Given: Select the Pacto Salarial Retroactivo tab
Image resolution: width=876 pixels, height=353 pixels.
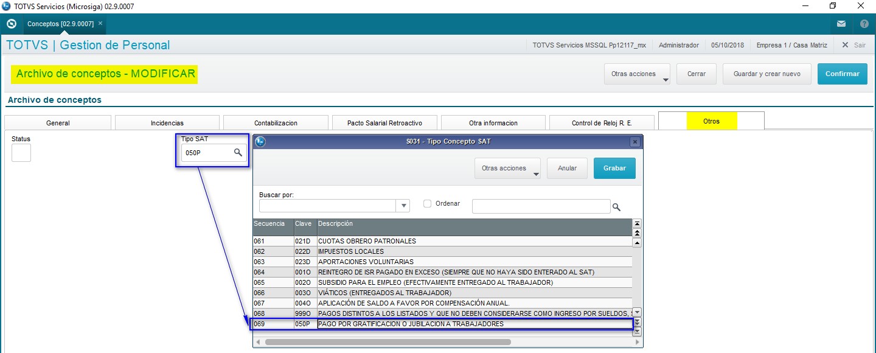Looking at the screenshot, I should (x=384, y=123).
